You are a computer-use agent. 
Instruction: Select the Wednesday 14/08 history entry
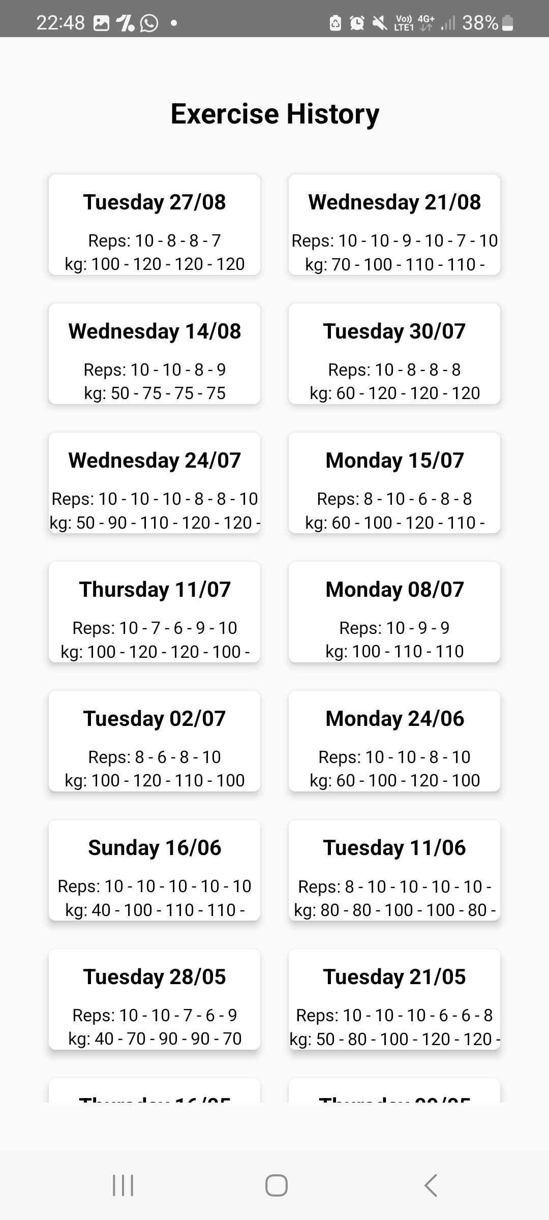click(x=155, y=354)
